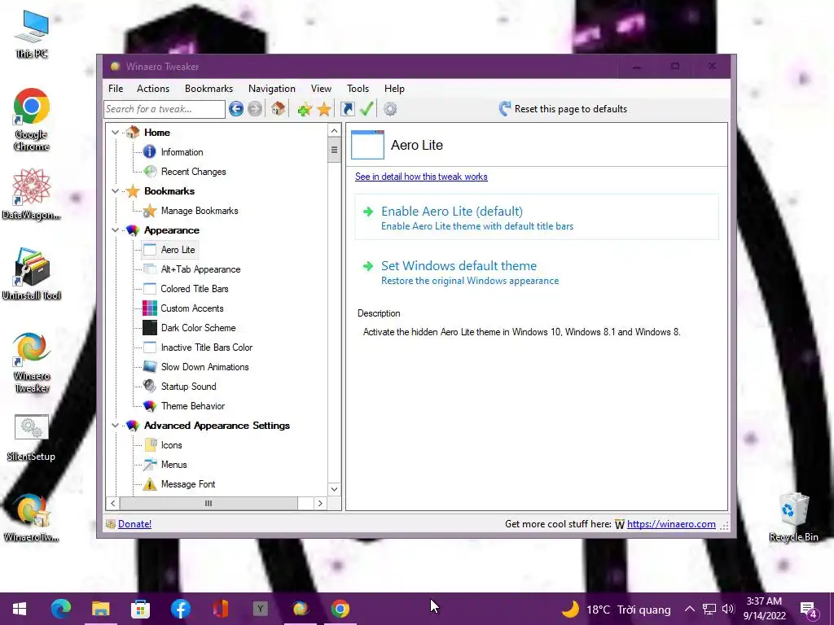Select Google Chrome desktop shortcut
This screenshot has width=834, height=625.
32,120
